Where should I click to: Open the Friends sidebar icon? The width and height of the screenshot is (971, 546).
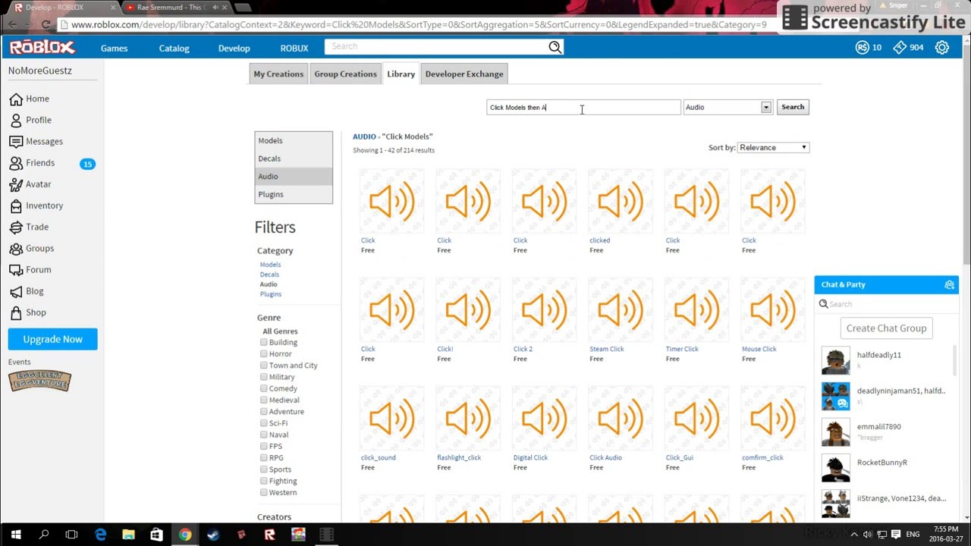(x=16, y=163)
